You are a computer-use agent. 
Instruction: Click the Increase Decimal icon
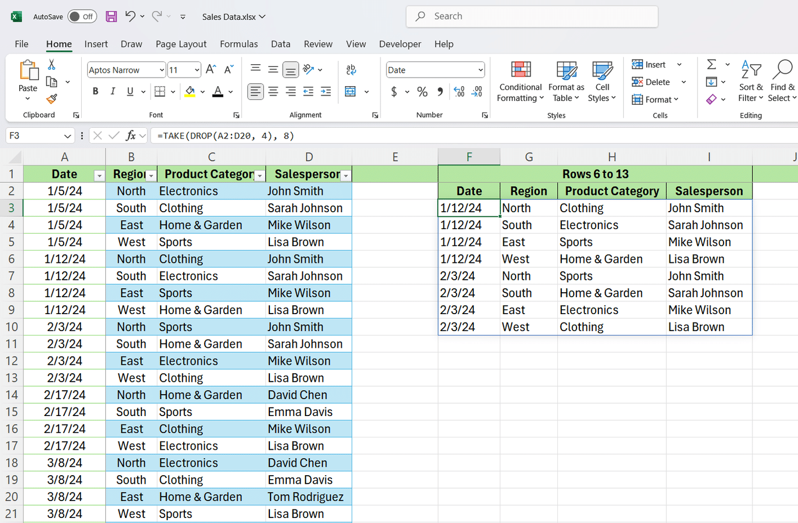459,92
